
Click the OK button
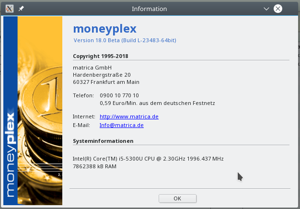click(x=177, y=198)
